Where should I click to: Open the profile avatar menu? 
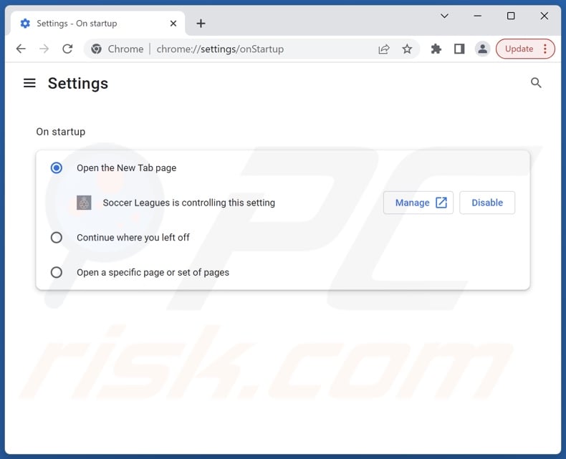pos(482,49)
